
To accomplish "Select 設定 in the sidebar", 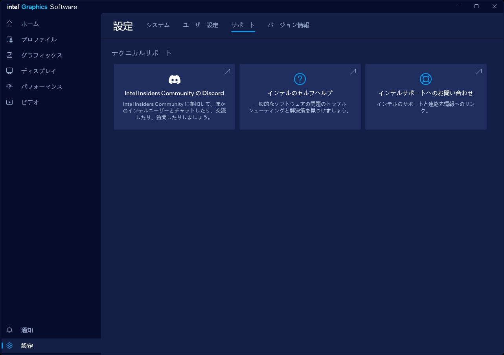I will tap(51, 346).
